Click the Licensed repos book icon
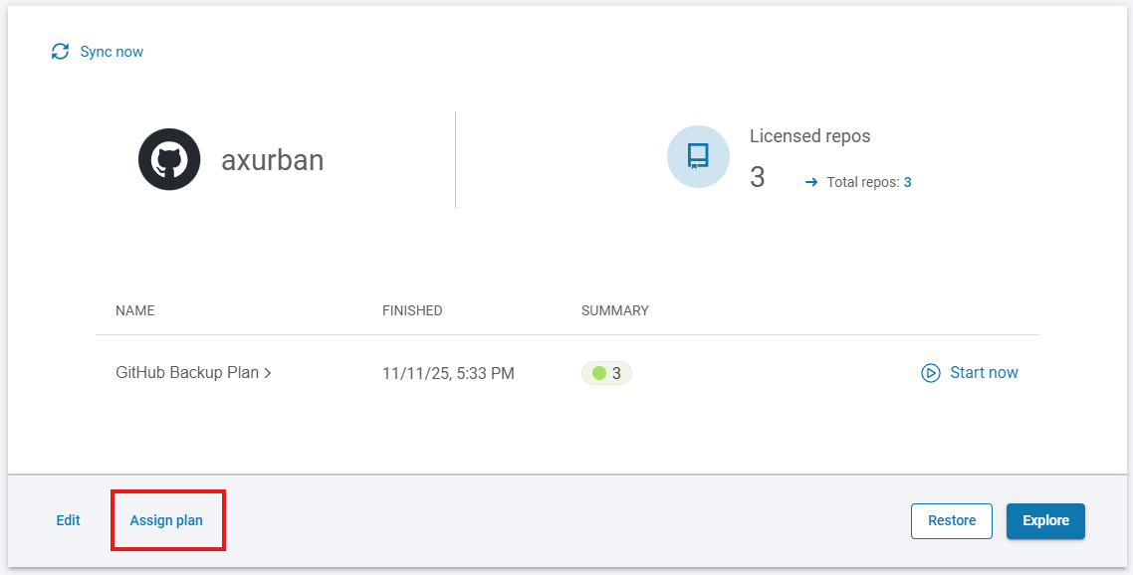Screen dimensions: 1133x575 coord(698,156)
